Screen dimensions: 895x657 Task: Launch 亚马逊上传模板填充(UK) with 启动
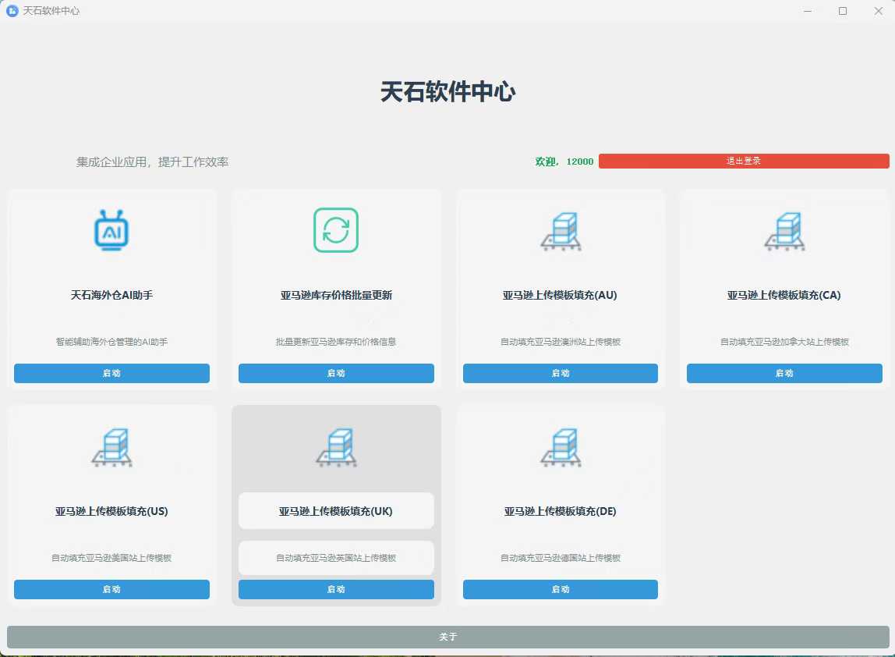(335, 589)
